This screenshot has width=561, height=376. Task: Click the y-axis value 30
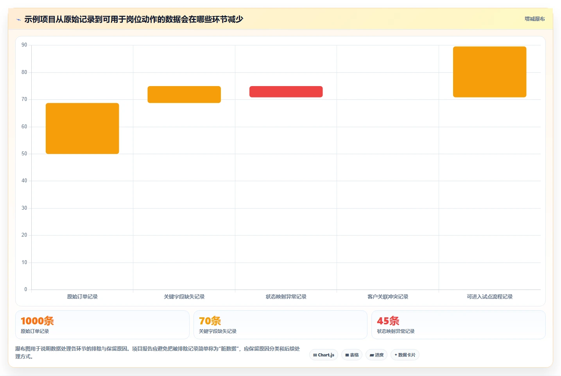[x=24, y=208]
